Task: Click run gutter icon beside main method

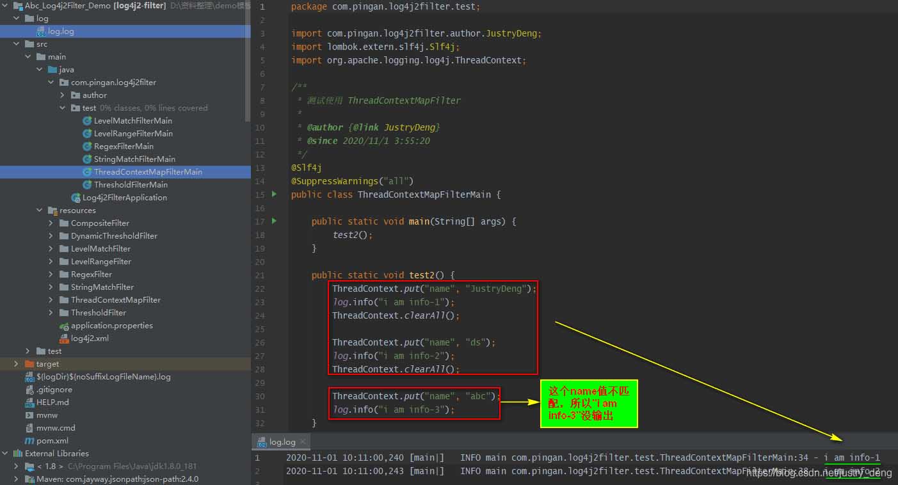Action: pos(275,221)
